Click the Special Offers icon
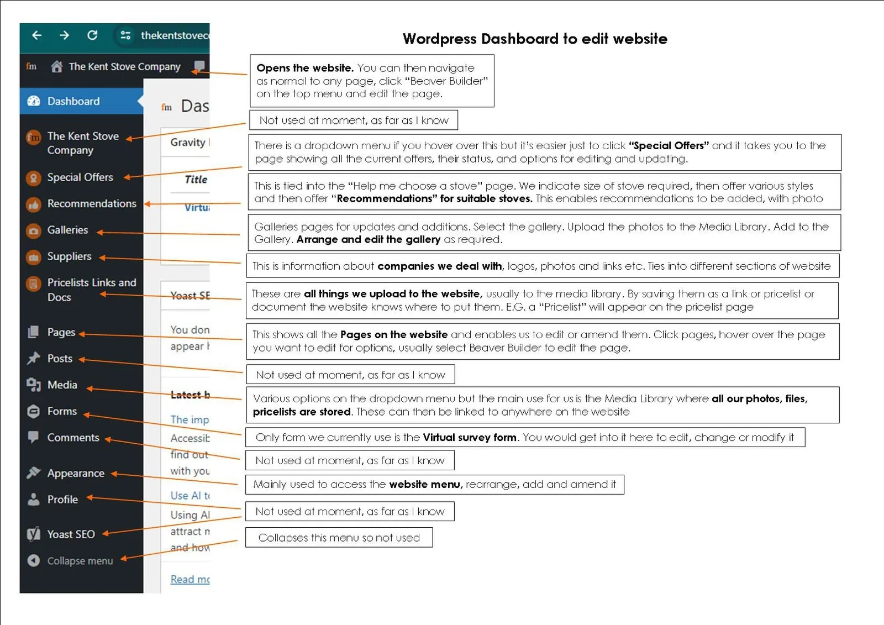This screenshot has width=884, height=625. 34,178
